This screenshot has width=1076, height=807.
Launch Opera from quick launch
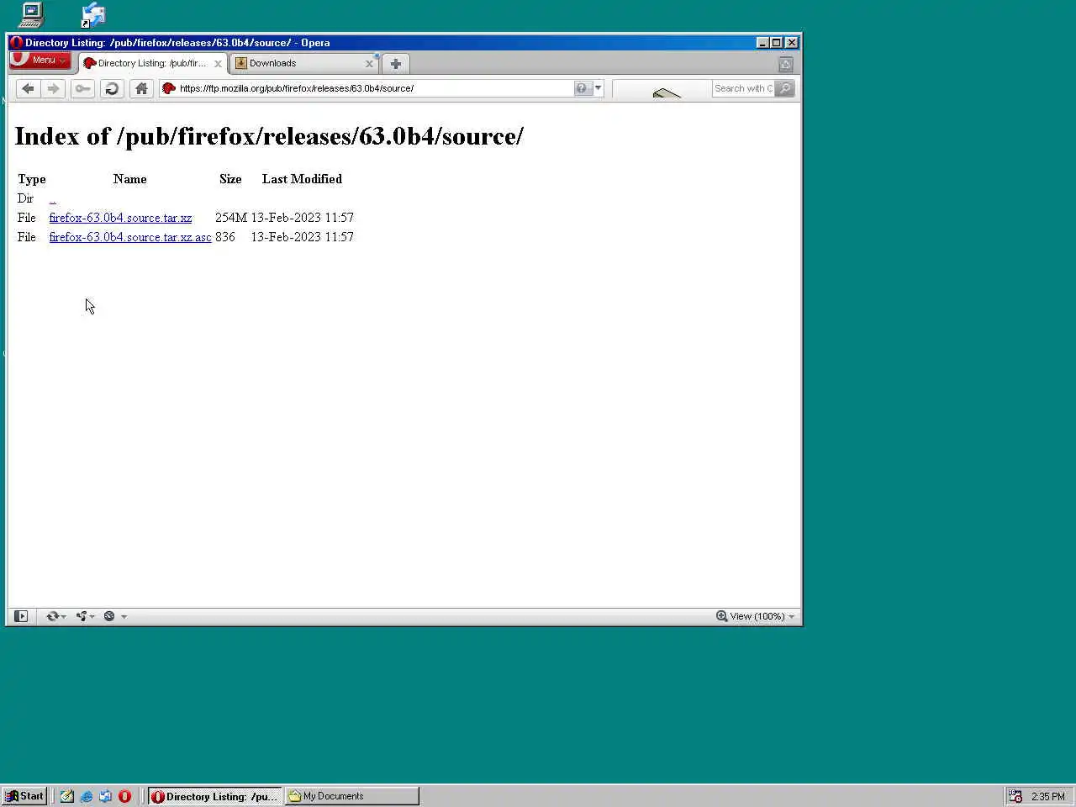(125, 796)
